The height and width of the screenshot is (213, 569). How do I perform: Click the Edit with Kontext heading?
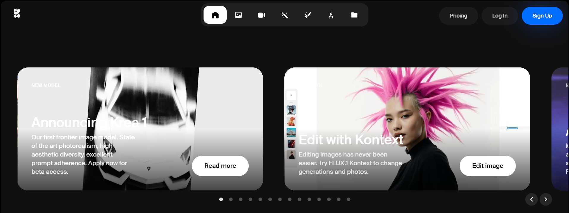[x=351, y=140]
